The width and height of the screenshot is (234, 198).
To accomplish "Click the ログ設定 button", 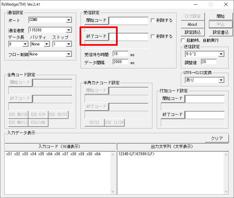I will coord(193,16).
